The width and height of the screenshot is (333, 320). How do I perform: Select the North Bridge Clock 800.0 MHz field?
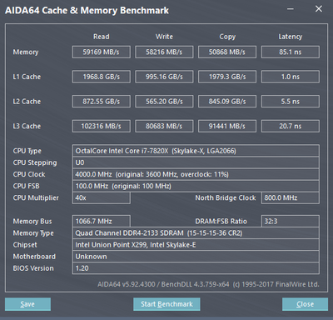point(291,197)
